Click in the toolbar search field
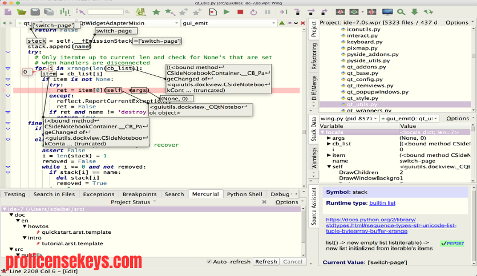The width and height of the screenshot is (477, 276). coord(106,12)
